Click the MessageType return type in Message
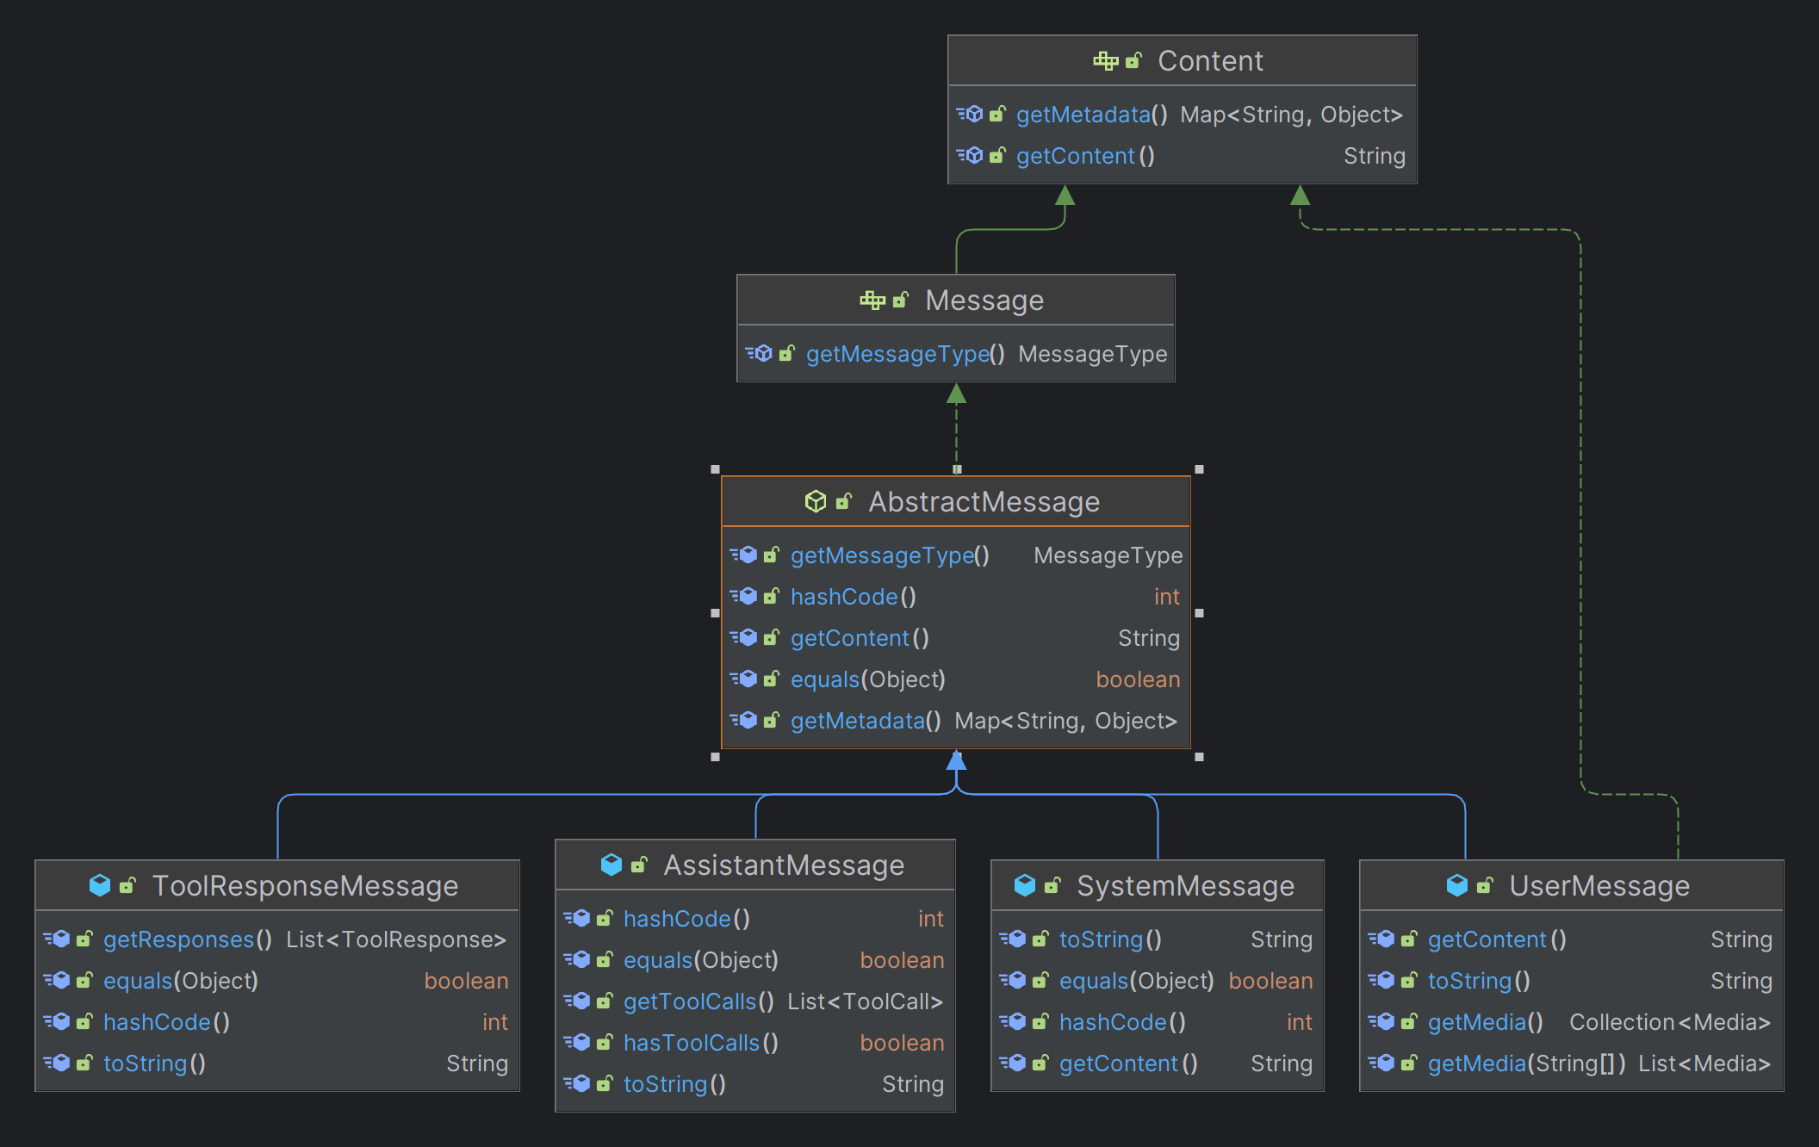 tap(1093, 354)
